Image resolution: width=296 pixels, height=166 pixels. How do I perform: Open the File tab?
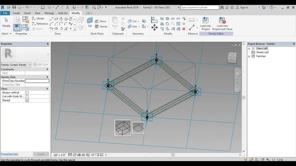(5, 13)
